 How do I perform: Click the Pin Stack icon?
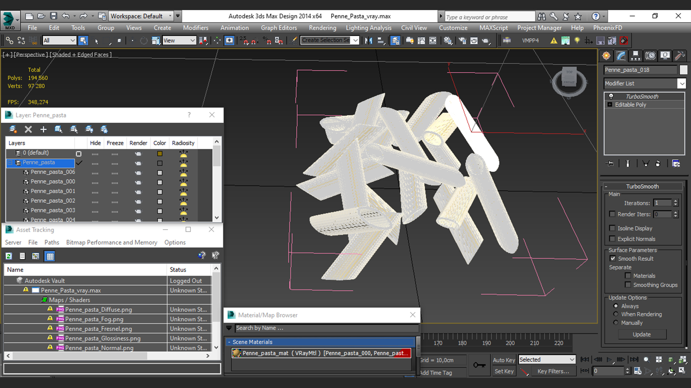610,163
